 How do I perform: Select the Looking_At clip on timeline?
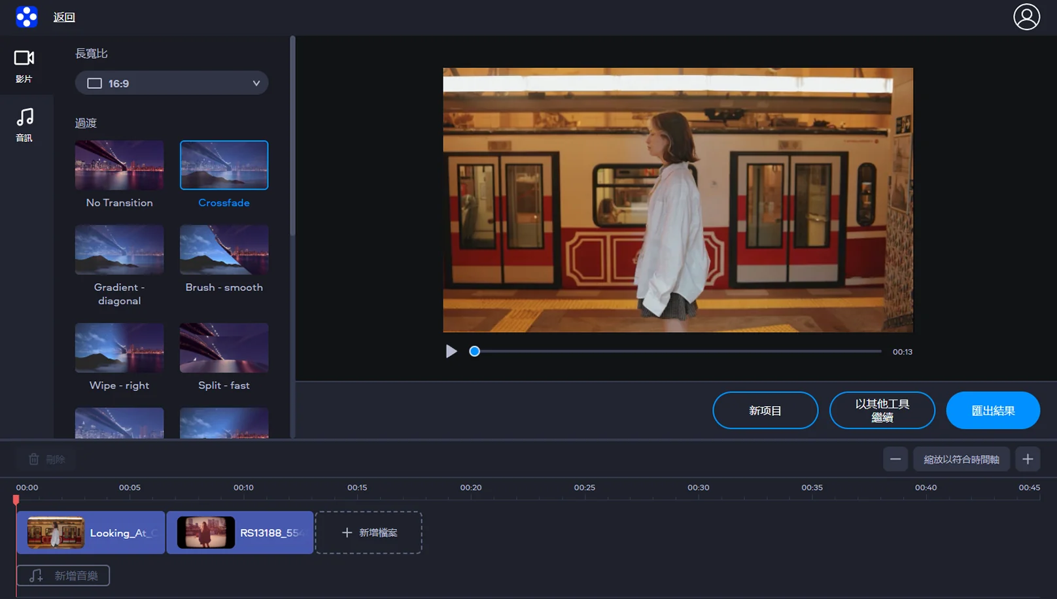(91, 533)
